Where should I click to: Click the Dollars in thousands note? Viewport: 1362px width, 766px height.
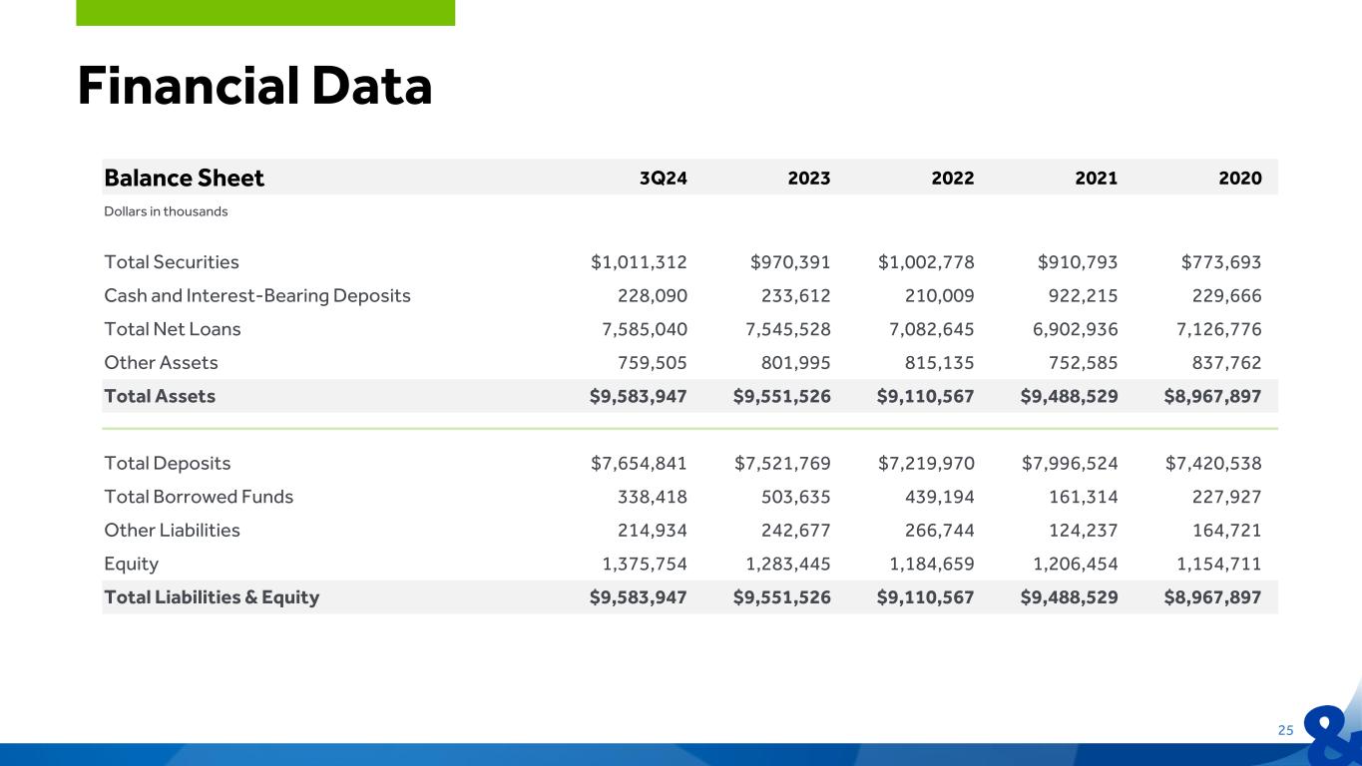coord(166,211)
